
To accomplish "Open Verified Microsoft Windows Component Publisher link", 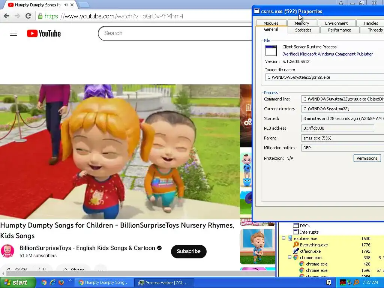I will 327,54.
